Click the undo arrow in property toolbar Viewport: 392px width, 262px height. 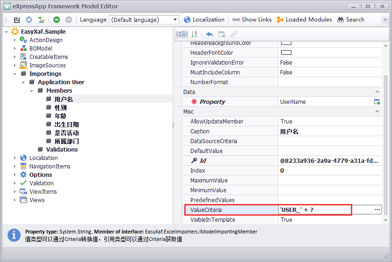tap(210, 34)
